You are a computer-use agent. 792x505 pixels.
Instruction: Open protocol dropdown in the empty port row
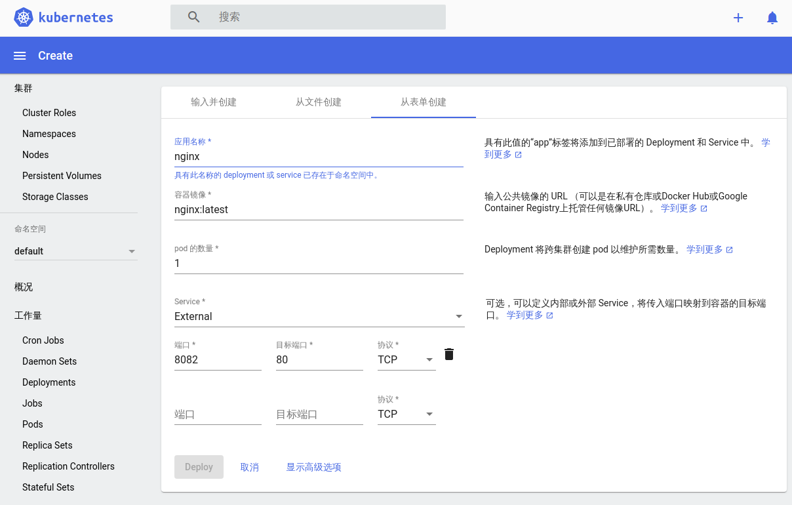click(x=406, y=414)
